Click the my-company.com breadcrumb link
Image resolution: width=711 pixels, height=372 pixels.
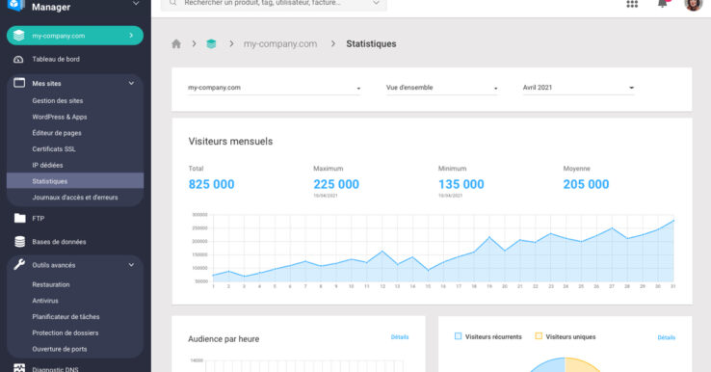tap(280, 44)
